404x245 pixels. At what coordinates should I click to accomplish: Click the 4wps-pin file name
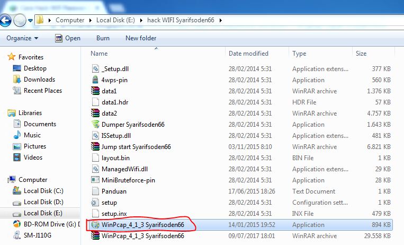pyautogui.click(x=114, y=80)
